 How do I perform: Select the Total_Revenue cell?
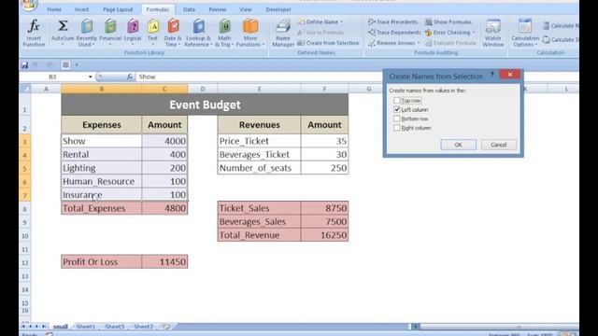[x=260, y=235]
